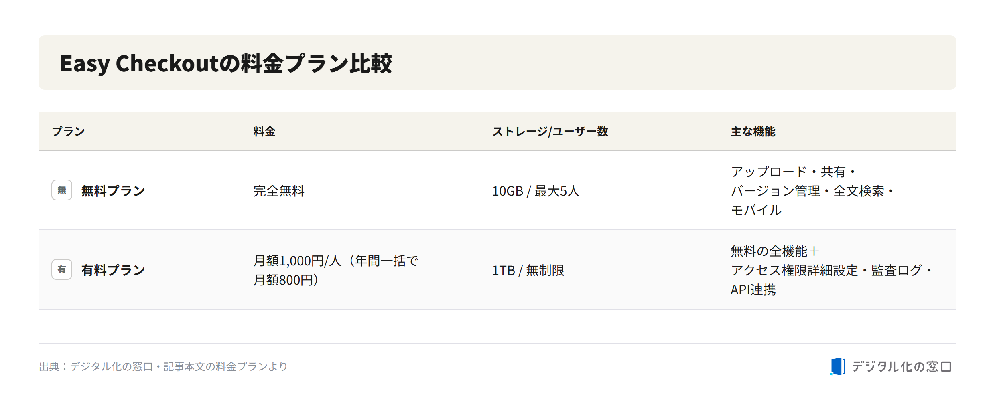Click the 有 badge icon for paid plan
This screenshot has width=995, height=413.
pyautogui.click(x=62, y=269)
